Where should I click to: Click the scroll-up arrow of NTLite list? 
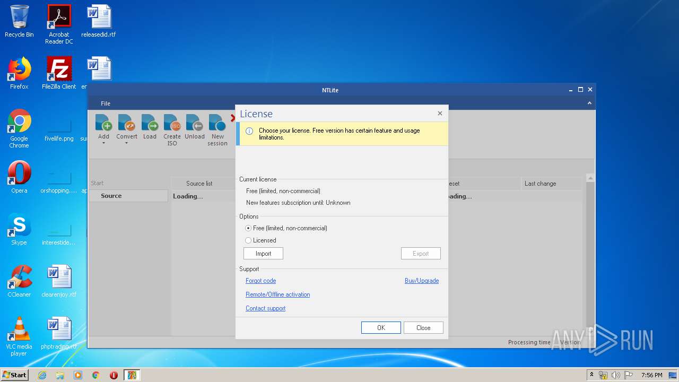click(x=590, y=178)
